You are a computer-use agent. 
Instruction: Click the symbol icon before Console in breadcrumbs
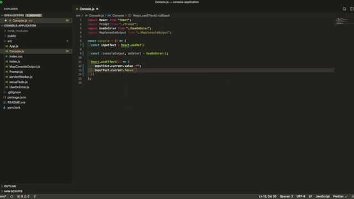pos(110,15)
